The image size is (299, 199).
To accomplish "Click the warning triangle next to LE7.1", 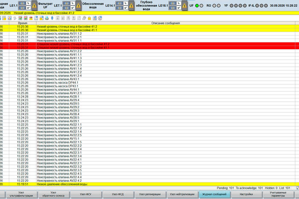I will pyautogui.click(x=78, y=6).
